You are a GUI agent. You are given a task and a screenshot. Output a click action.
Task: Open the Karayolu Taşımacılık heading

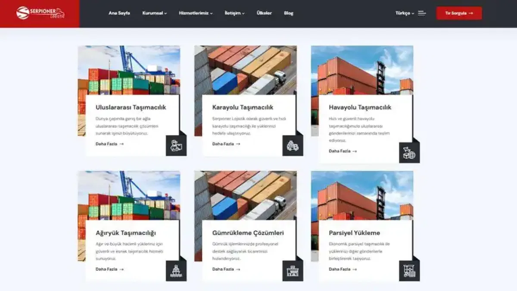pos(243,107)
